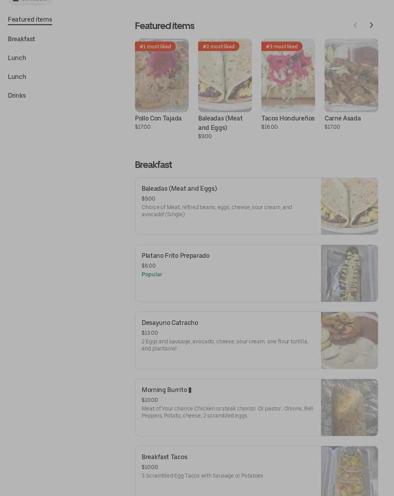
Task: Select the Carne Asada featured image
Action: pos(351,75)
